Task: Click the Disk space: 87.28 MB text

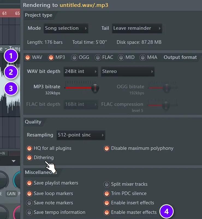Action: coord(139,42)
